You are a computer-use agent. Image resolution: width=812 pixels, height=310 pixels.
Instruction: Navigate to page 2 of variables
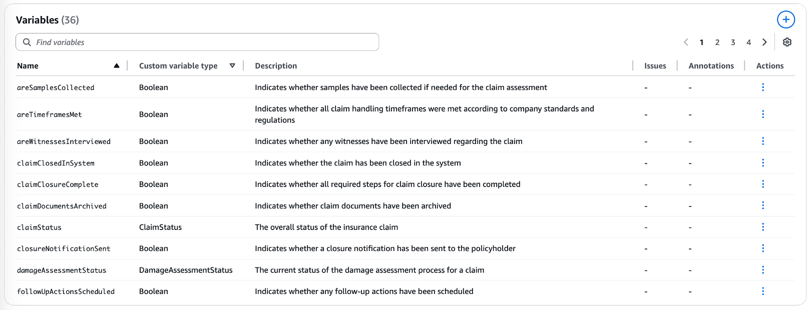pyautogui.click(x=717, y=42)
